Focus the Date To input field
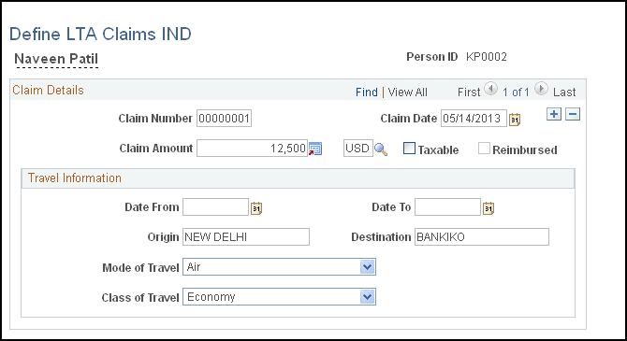Viewport: 627px width, 341px height. (447, 206)
